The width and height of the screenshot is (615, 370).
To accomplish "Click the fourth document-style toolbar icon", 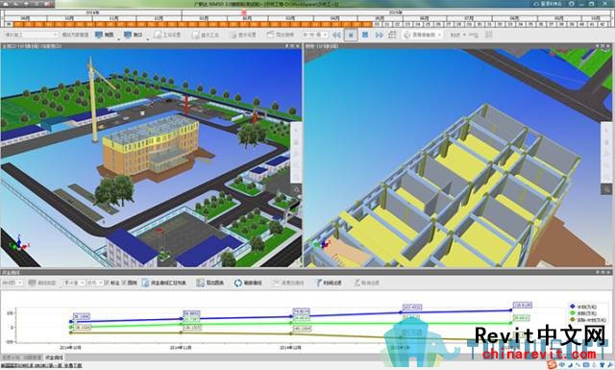I will 195,35.
